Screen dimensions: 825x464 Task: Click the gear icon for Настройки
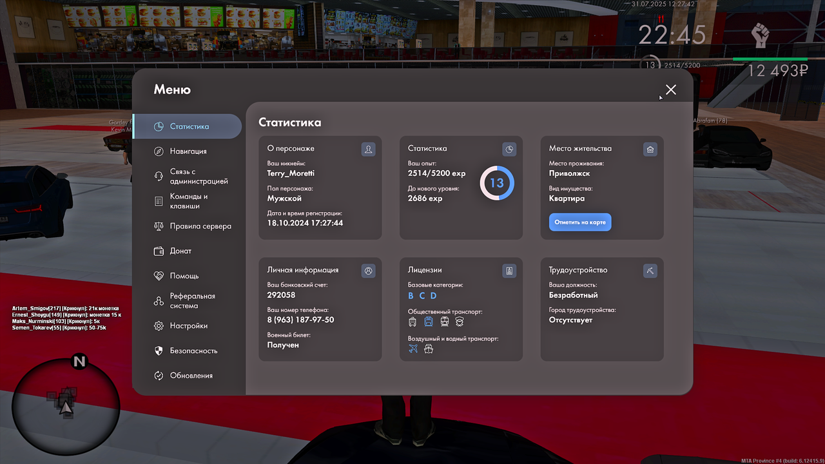coord(159,326)
